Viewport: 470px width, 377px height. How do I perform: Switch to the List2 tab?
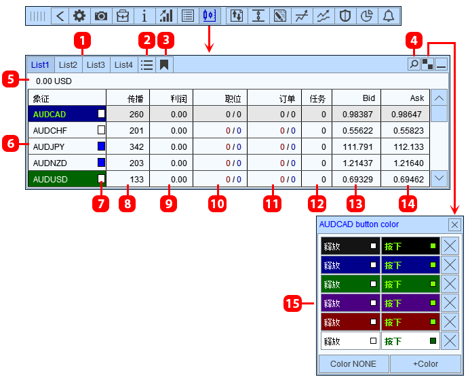tap(68, 64)
